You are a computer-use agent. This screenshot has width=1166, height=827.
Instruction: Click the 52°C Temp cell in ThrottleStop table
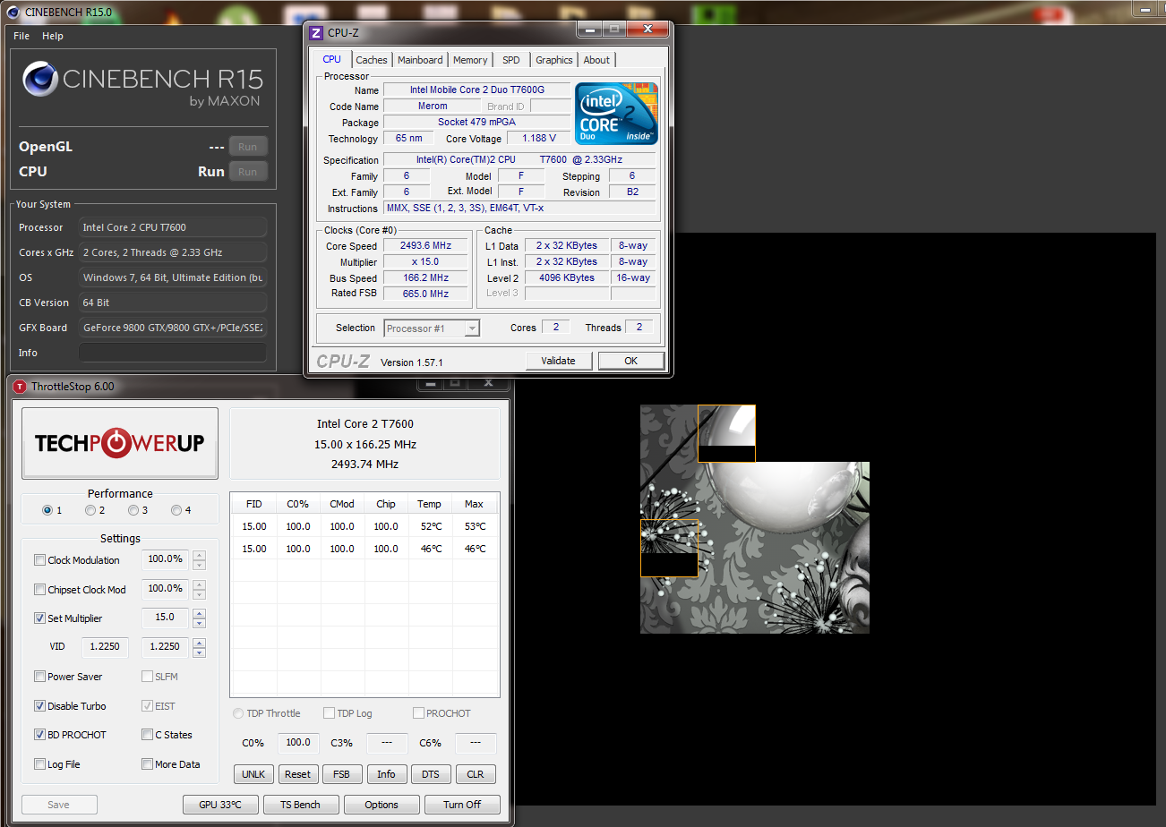click(x=431, y=526)
